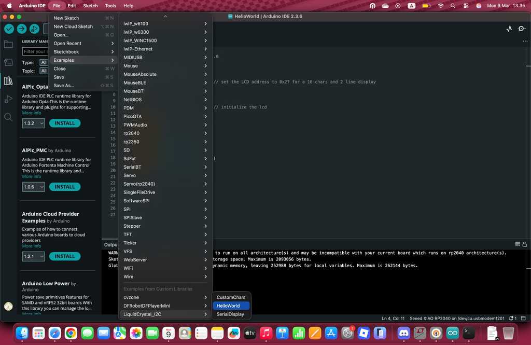Select the DFRobotDFPlayerMini examples entry

tap(165, 306)
